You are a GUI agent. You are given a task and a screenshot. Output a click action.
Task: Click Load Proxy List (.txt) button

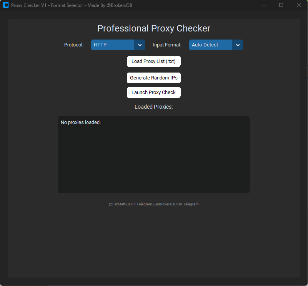(153, 61)
